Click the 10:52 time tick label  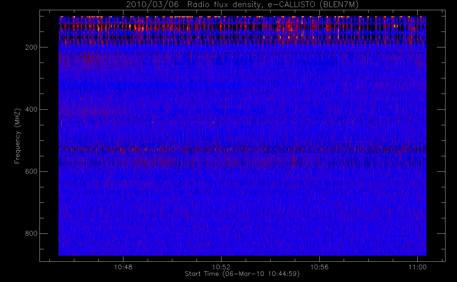[221, 267]
